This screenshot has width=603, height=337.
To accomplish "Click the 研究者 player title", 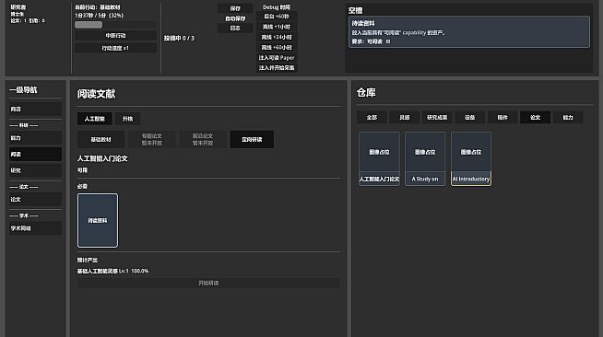I will (x=18, y=7).
